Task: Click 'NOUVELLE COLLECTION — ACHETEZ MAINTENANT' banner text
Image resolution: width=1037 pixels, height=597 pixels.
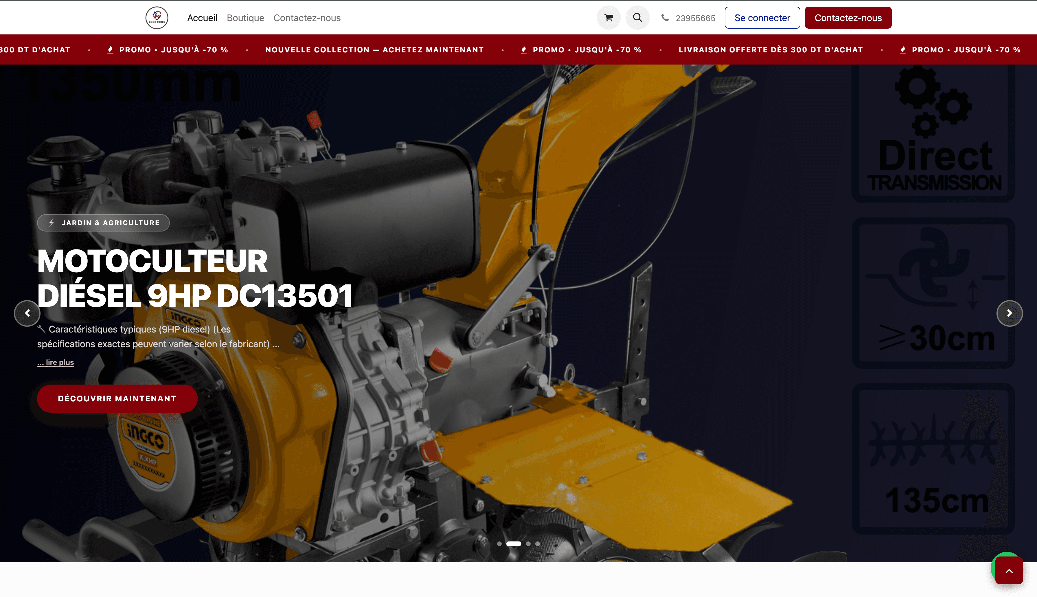Action: tap(375, 49)
